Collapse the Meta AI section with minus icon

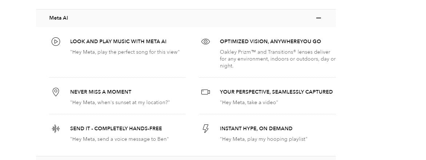point(318,18)
